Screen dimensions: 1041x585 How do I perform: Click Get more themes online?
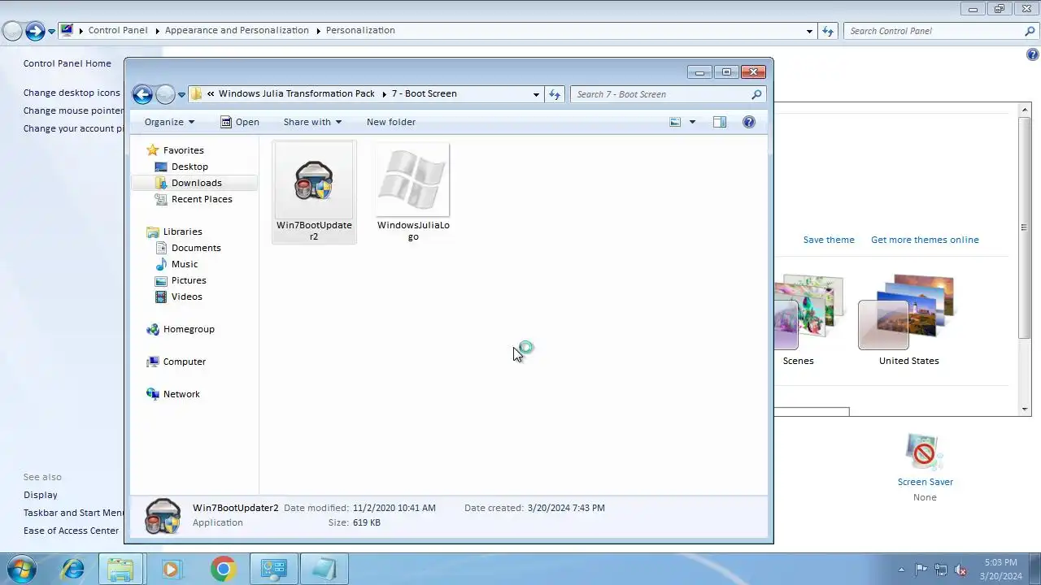925,240
